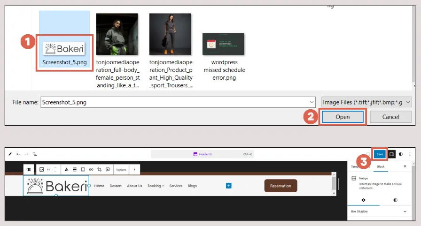Image resolution: width=421 pixels, height=226 pixels.
Task: Select the full-body female person image file
Action: tap(117, 34)
